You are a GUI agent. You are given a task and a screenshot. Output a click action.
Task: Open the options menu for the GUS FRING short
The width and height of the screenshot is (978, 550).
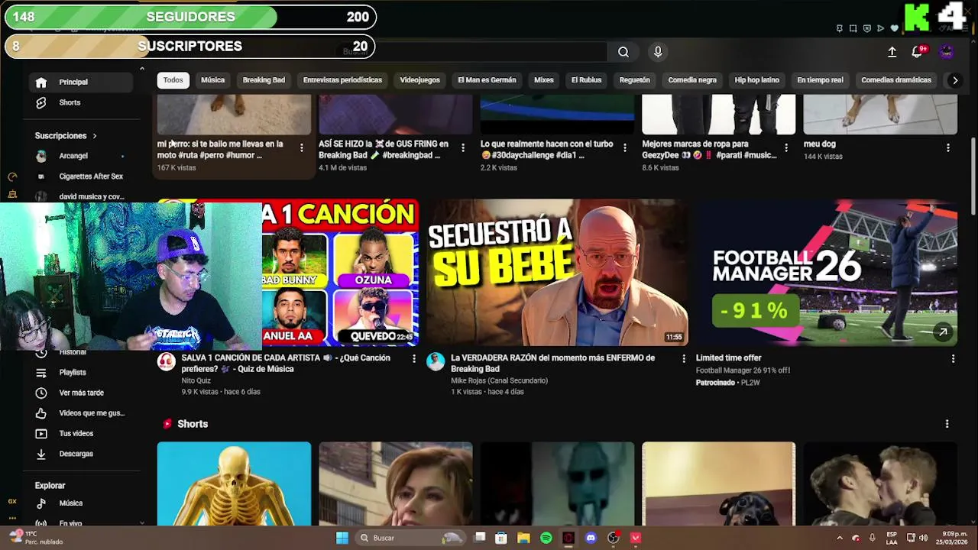tap(462, 148)
